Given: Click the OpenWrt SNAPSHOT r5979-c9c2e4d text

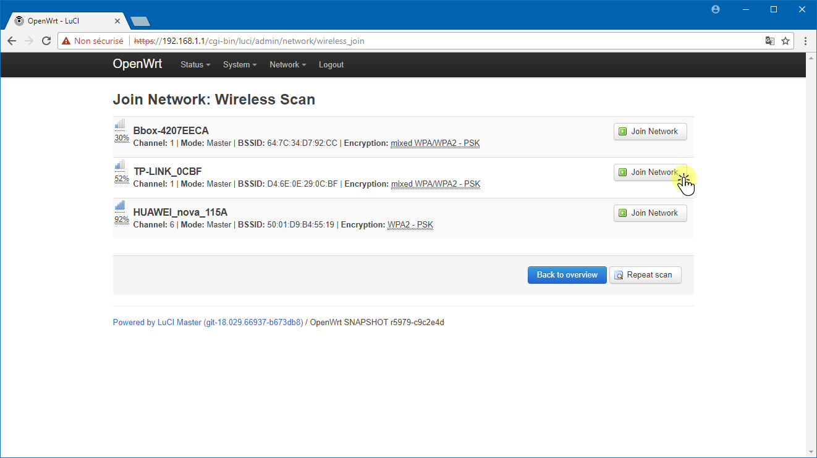Looking at the screenshot, I should click(377, 322).
